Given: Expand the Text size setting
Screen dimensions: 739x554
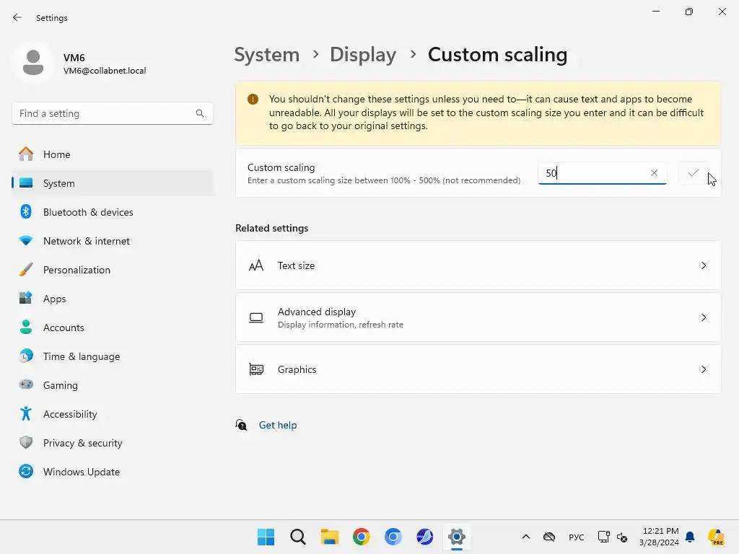Looking at the screenshot, I should (704, 265).
